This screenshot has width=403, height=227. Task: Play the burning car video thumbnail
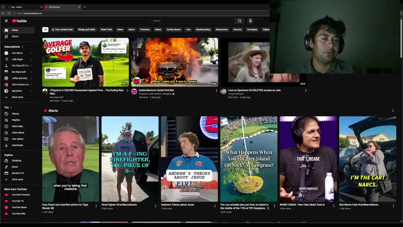pyautogui.click(x=174, y=62)
